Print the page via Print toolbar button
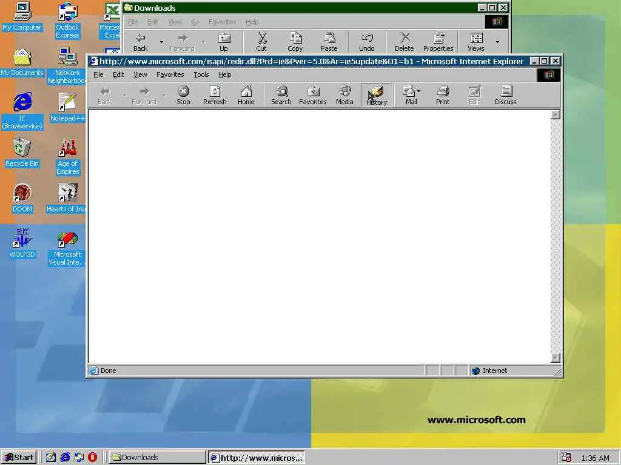This screenshot has height=465, width=621. point(443,95)
